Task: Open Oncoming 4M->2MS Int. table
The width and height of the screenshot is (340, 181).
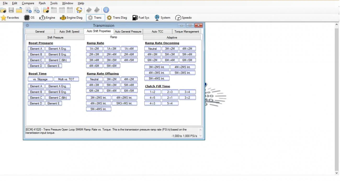Action: (183, 67)
